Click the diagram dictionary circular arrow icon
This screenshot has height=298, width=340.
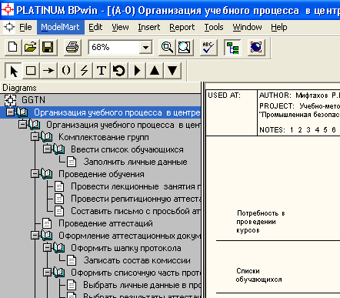(x=119, y=70)
